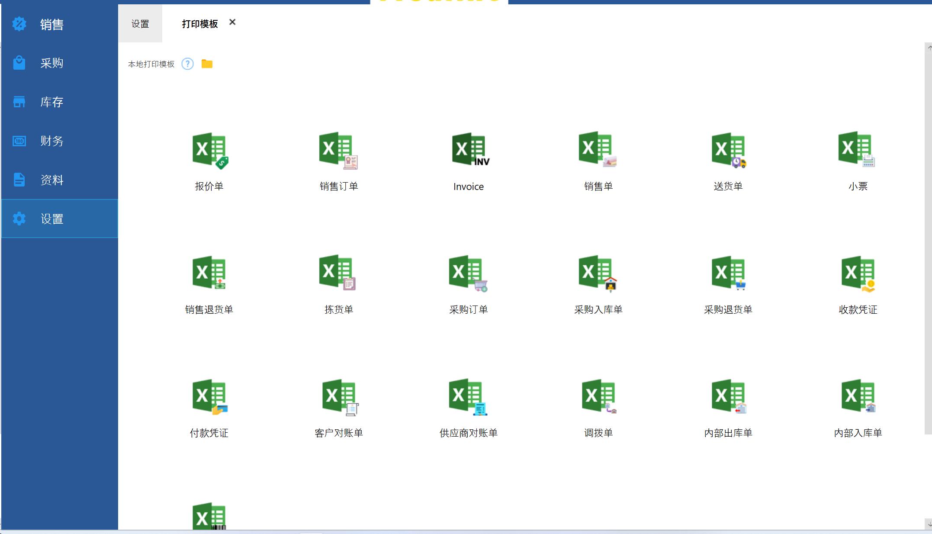Open the 库存 menu label
The height and width of the screenshot is (534, 932).
[x=52, y=102]
